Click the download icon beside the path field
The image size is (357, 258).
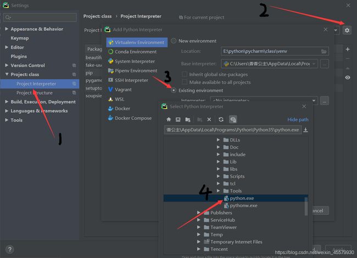pos(305,130)
